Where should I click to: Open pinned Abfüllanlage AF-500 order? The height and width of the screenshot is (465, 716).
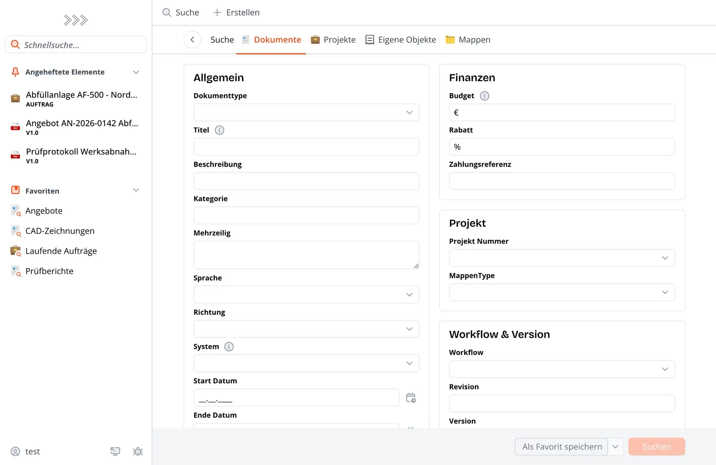(x=75, y=99)
